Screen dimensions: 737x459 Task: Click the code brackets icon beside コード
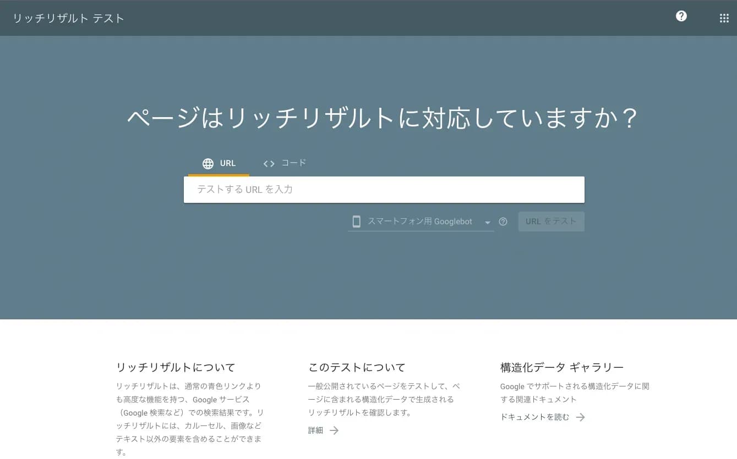tap(269, 163)
